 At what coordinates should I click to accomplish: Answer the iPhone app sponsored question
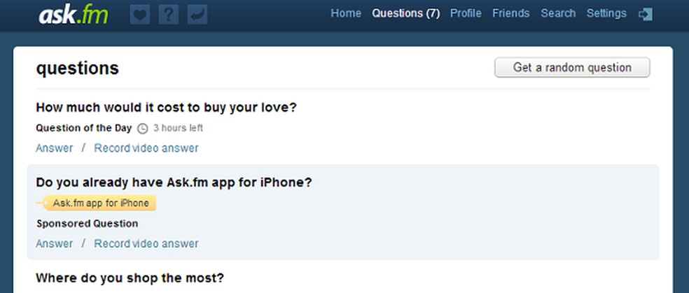point(54,244)
